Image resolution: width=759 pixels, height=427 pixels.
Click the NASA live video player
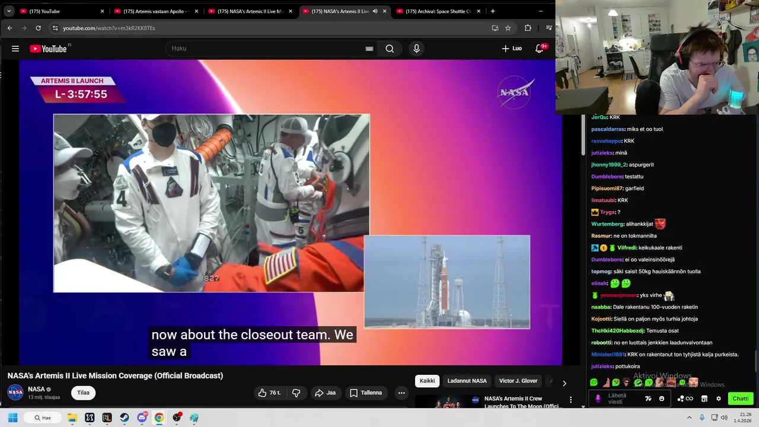(291, 212)
